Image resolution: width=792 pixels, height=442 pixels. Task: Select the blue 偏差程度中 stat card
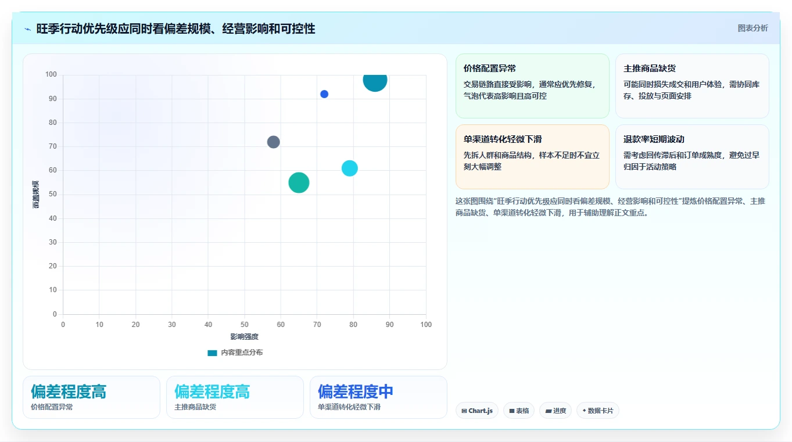(378, 397)
